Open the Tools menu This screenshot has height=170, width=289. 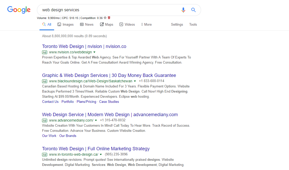tap(193, 25)
